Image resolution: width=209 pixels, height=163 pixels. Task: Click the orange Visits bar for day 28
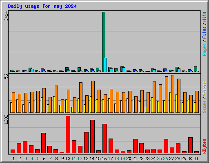tap(179, 96)
